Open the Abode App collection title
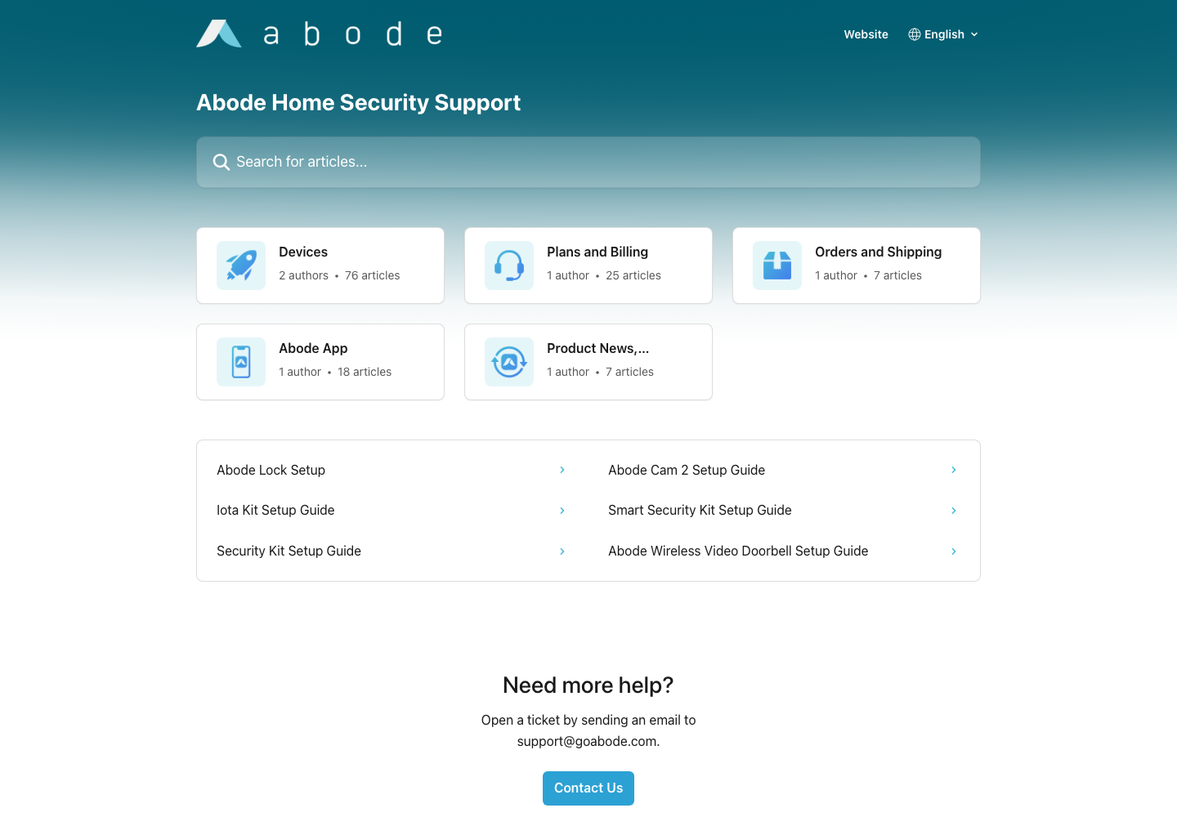The image size is (1177, 817). coord(313,348)
